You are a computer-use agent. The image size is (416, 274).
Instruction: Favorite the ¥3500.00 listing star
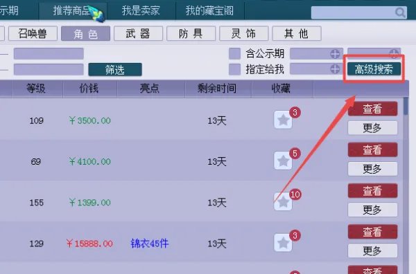283,120
